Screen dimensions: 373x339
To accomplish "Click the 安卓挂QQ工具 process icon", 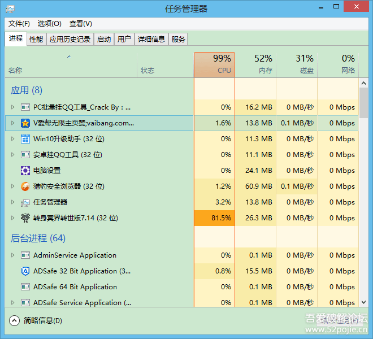I will coord(25,155).
